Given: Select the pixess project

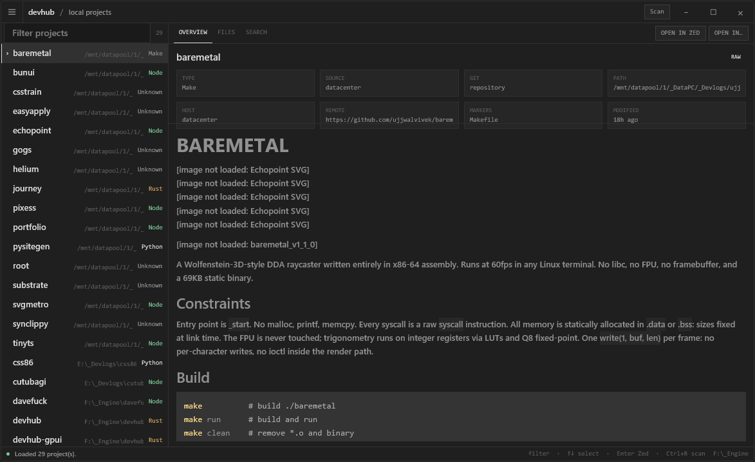Looking at the screenshot, I should click(x=85, y=207).
